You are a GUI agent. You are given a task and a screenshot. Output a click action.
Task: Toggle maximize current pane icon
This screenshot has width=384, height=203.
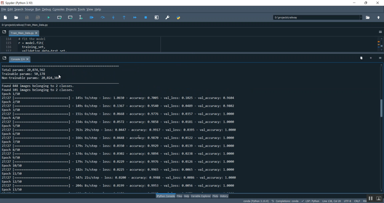(x=157, y=18)
